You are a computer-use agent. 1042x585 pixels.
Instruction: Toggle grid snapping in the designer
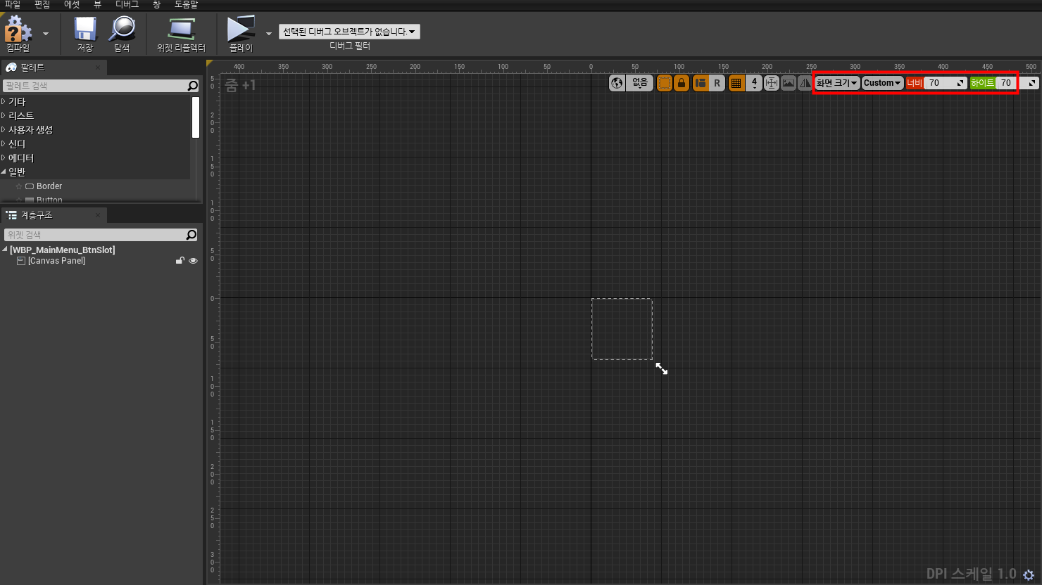[736, 83]
